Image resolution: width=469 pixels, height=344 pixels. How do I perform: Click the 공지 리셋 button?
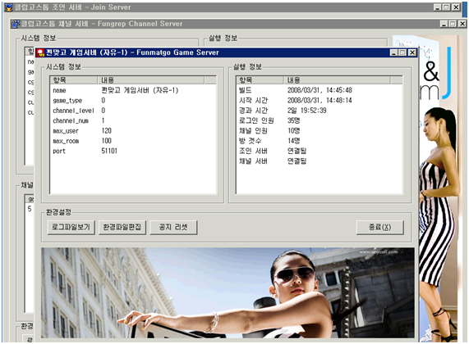(x=173, y=228)
